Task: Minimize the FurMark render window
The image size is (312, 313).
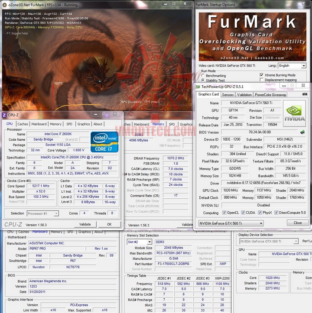Action: point(166,4)
